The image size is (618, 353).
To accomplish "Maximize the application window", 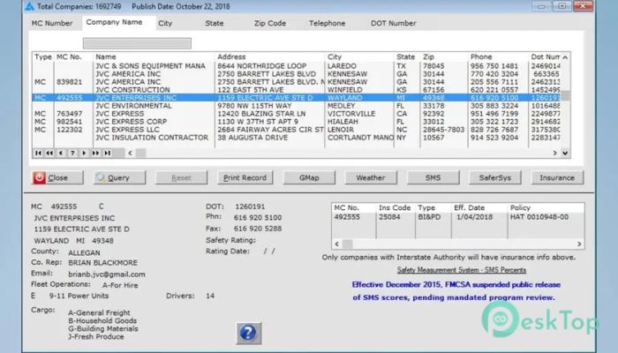I will point(562,6).
